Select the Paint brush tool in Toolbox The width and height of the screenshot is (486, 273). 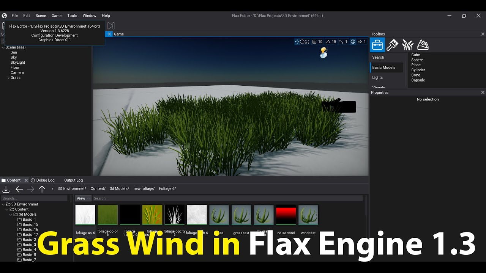(392, 45)
